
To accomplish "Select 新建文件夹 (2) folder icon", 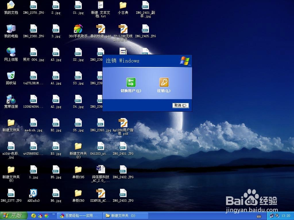I will point(78,146).
